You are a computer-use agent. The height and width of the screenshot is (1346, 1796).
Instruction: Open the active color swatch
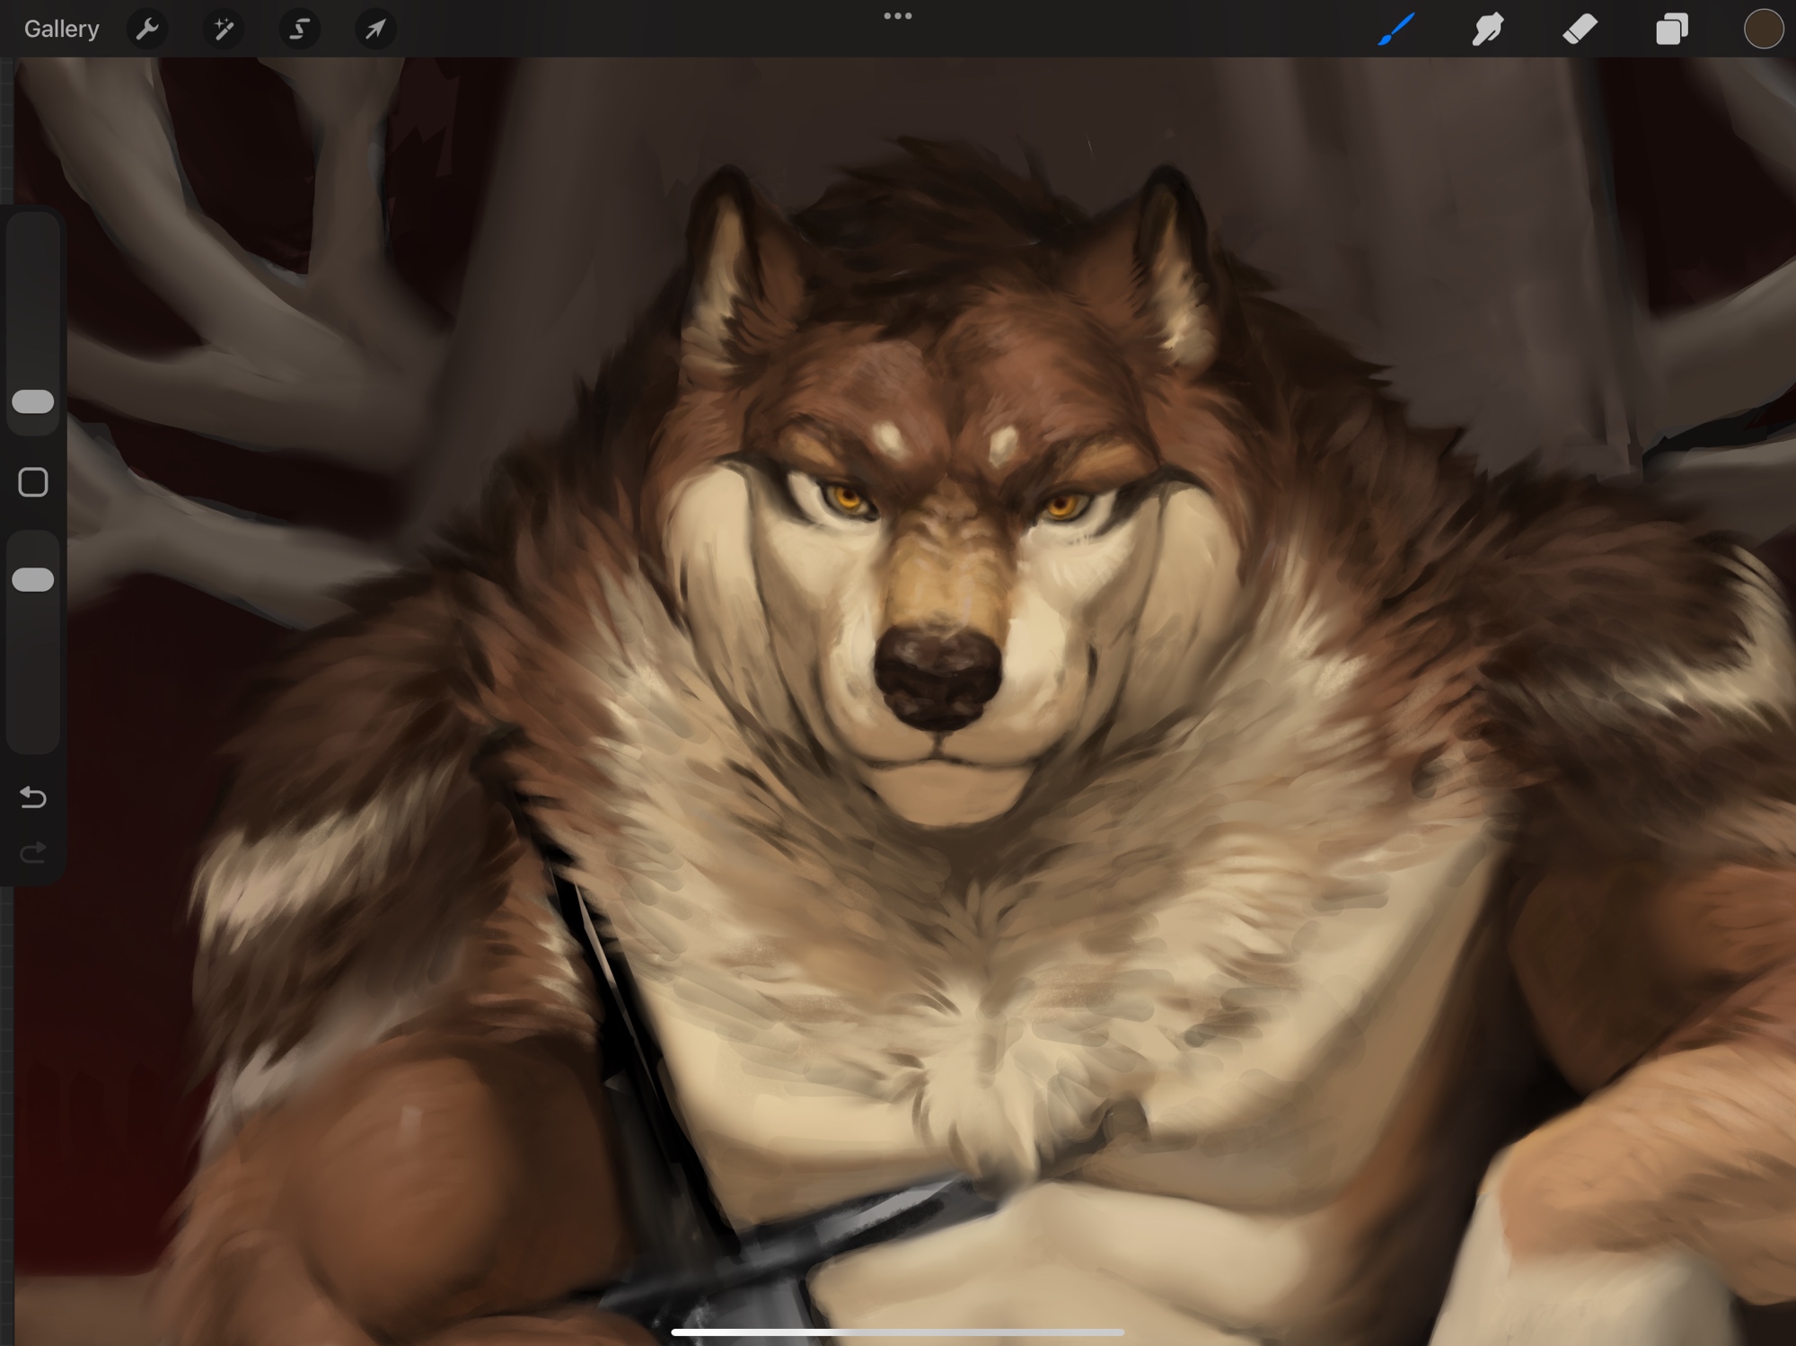pos(1763,30)
